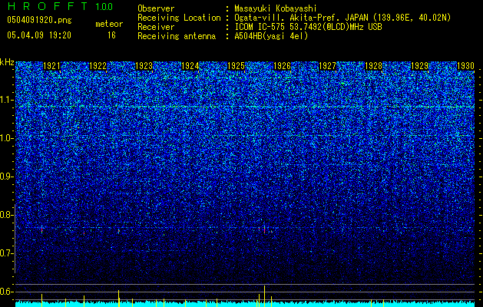Click the 1921 time marker
Screen dimensions: 483x307
coord(51,66)
